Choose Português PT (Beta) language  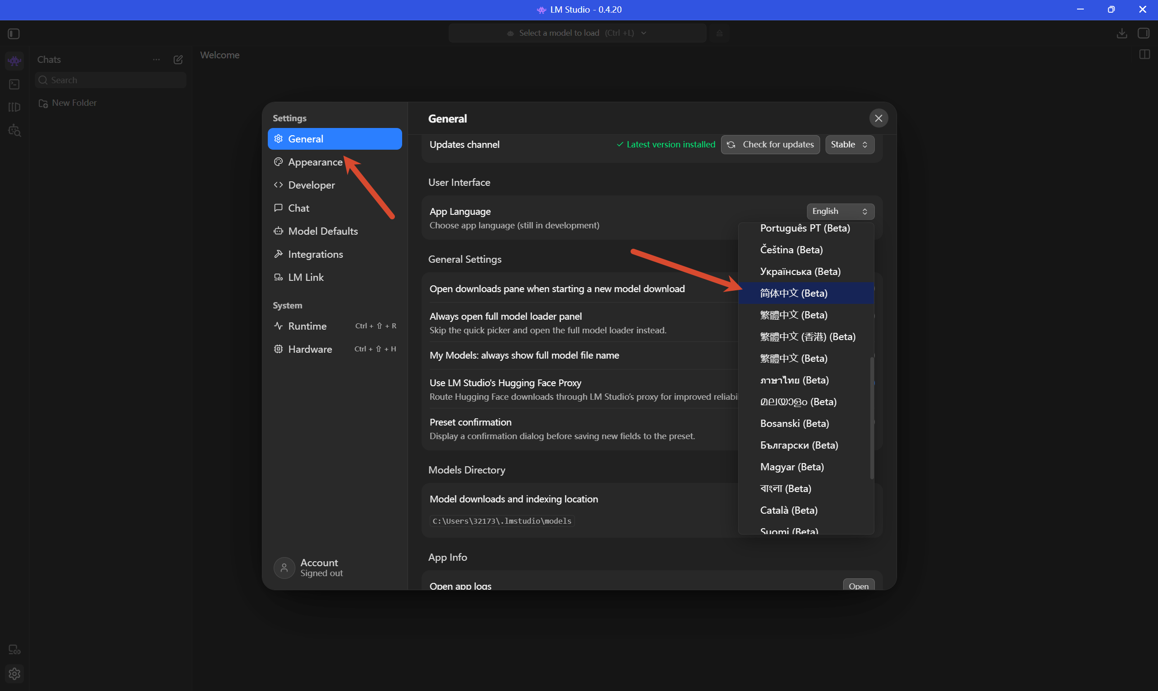pos(806,228)
